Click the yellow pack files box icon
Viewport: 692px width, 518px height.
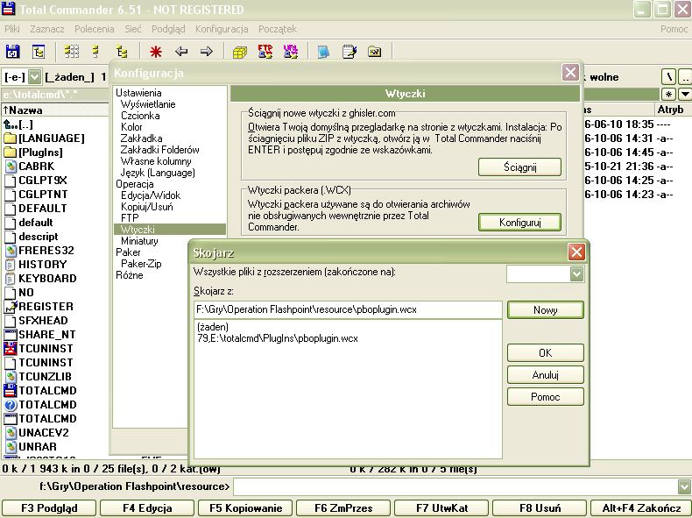pyautogui.click(x=240, y=52)
